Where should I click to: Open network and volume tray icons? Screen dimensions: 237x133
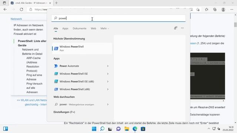click(216, 129)
